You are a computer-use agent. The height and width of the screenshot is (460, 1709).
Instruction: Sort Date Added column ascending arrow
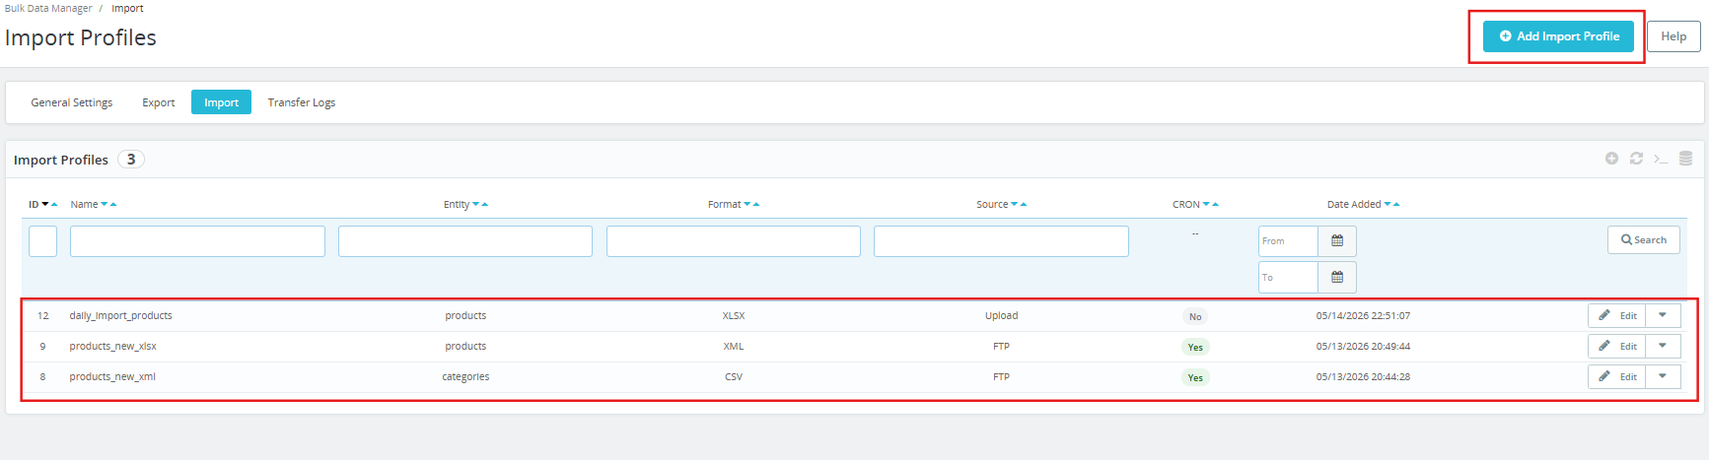pos(1397,205)
